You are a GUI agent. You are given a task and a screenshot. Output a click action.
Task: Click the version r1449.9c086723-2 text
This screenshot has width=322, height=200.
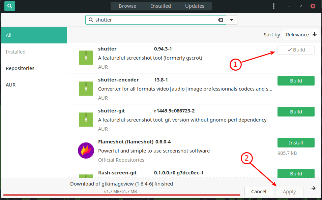pyautogui.click(x=174, y=111)
